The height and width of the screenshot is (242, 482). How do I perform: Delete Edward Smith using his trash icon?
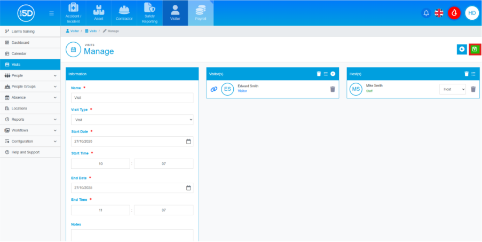click(x=333, y=89)
